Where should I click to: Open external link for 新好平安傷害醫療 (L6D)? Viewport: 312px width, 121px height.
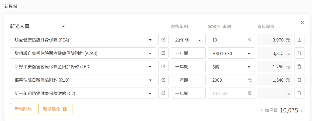tap(163, 66)
